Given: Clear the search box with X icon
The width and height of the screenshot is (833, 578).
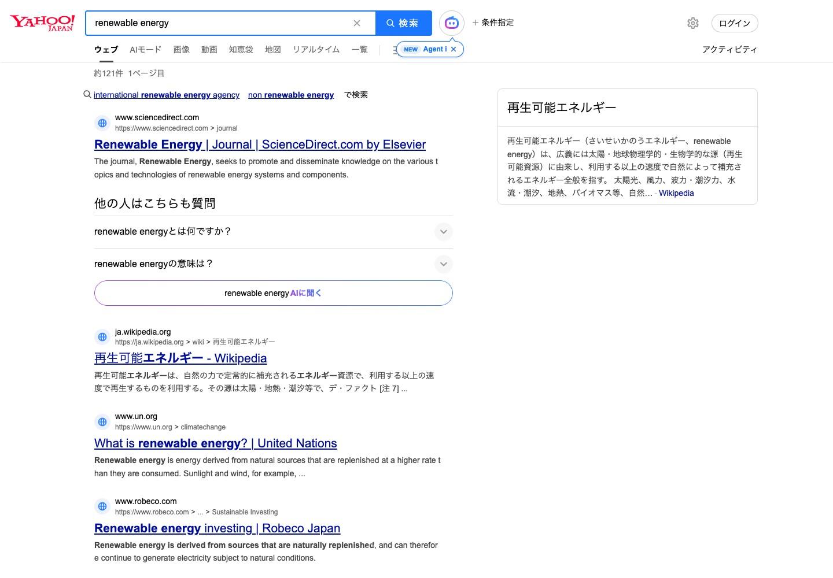Looking at the screenshot, I should pos(357,23).
